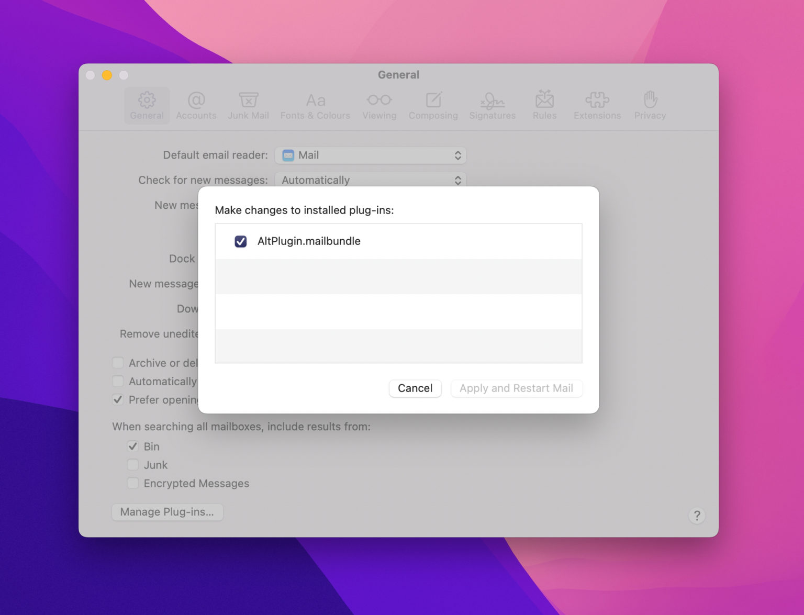Open the Rules preferences icon

click(544, 105)
